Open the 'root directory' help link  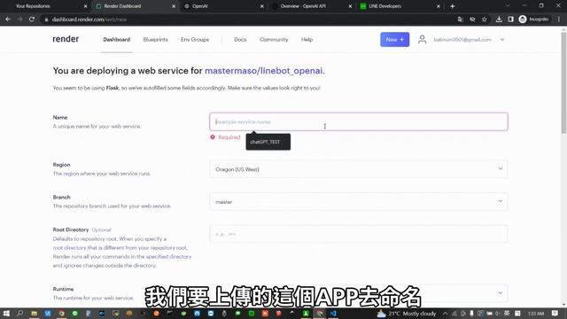coord(69,248)
